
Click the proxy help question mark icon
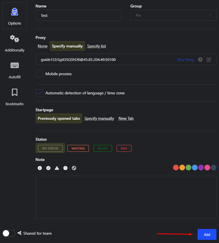pyautogui.click(x=200, y=59)
